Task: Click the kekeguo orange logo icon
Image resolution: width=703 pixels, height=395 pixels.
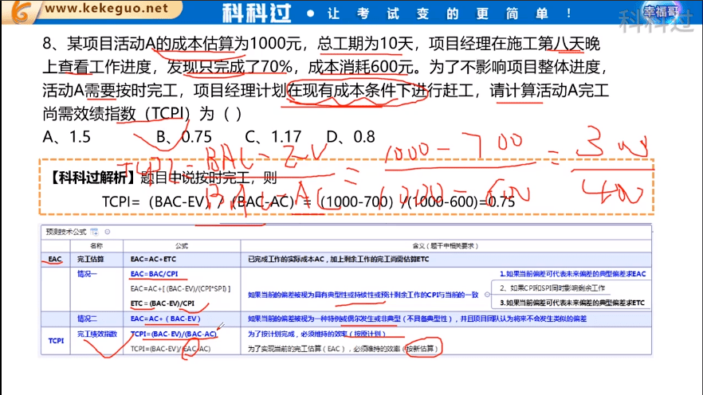Action: click(21, 12)
